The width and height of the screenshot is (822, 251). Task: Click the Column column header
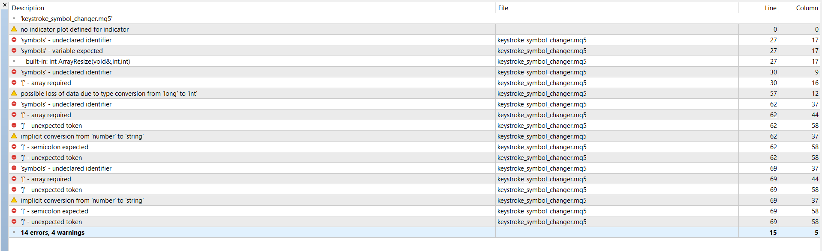click(807, 8)
